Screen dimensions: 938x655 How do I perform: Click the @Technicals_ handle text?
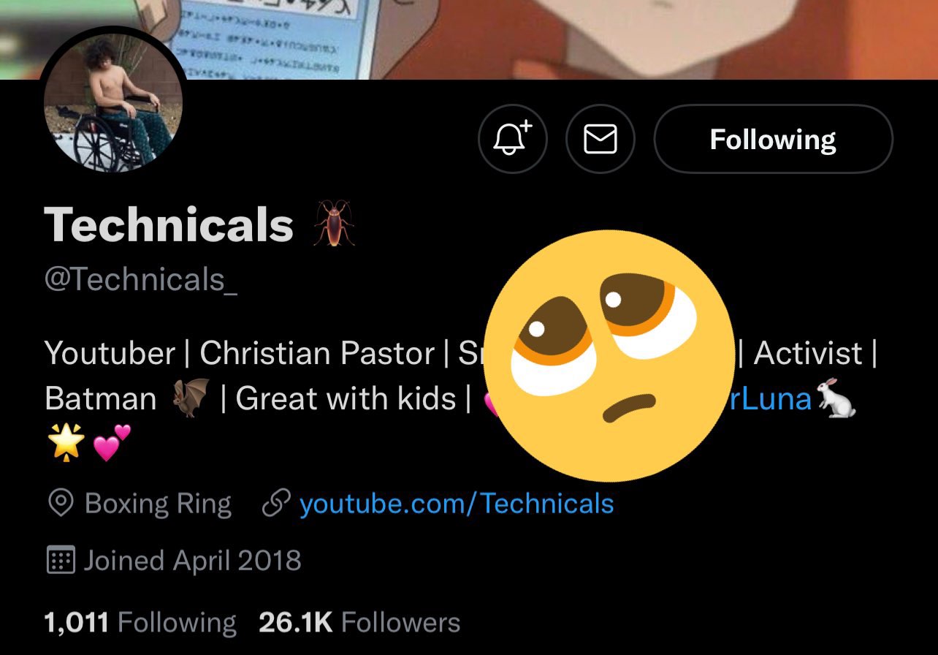141,279
